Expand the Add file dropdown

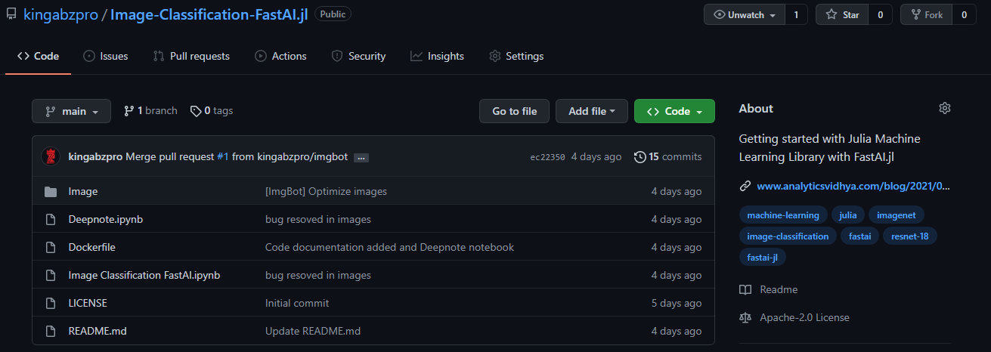592,111
